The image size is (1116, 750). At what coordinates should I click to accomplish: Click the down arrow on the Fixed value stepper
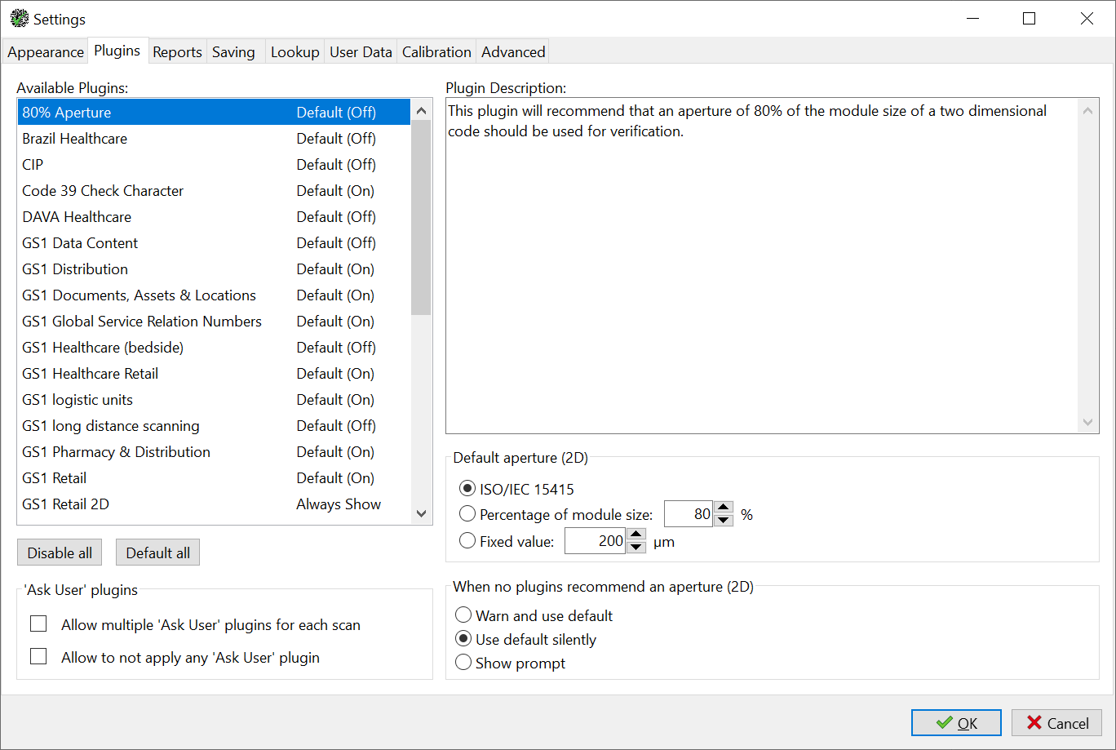click(635, 546)
